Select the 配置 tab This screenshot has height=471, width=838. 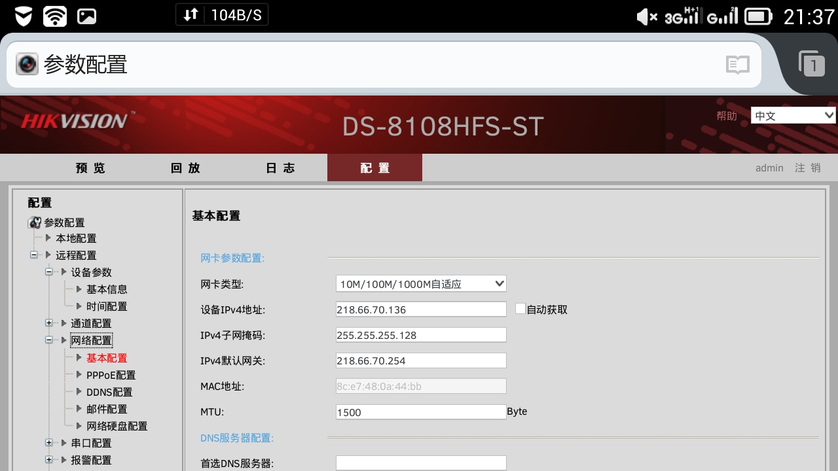[375, 168]
